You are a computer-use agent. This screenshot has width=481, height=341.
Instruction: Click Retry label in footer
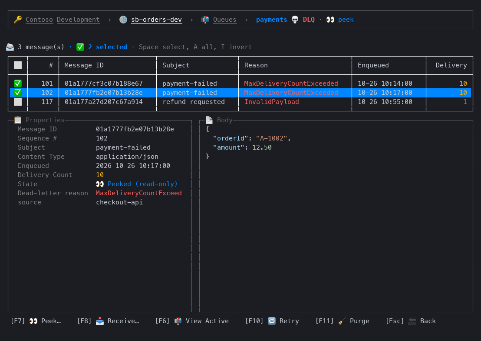[x=289, y=321]
